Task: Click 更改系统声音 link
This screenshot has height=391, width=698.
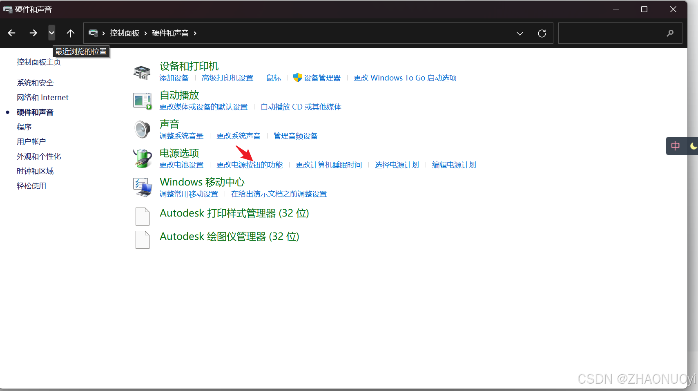Action: [x=239, y=136]
